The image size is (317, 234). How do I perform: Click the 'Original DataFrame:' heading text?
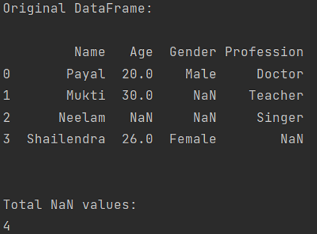point(77,9)
